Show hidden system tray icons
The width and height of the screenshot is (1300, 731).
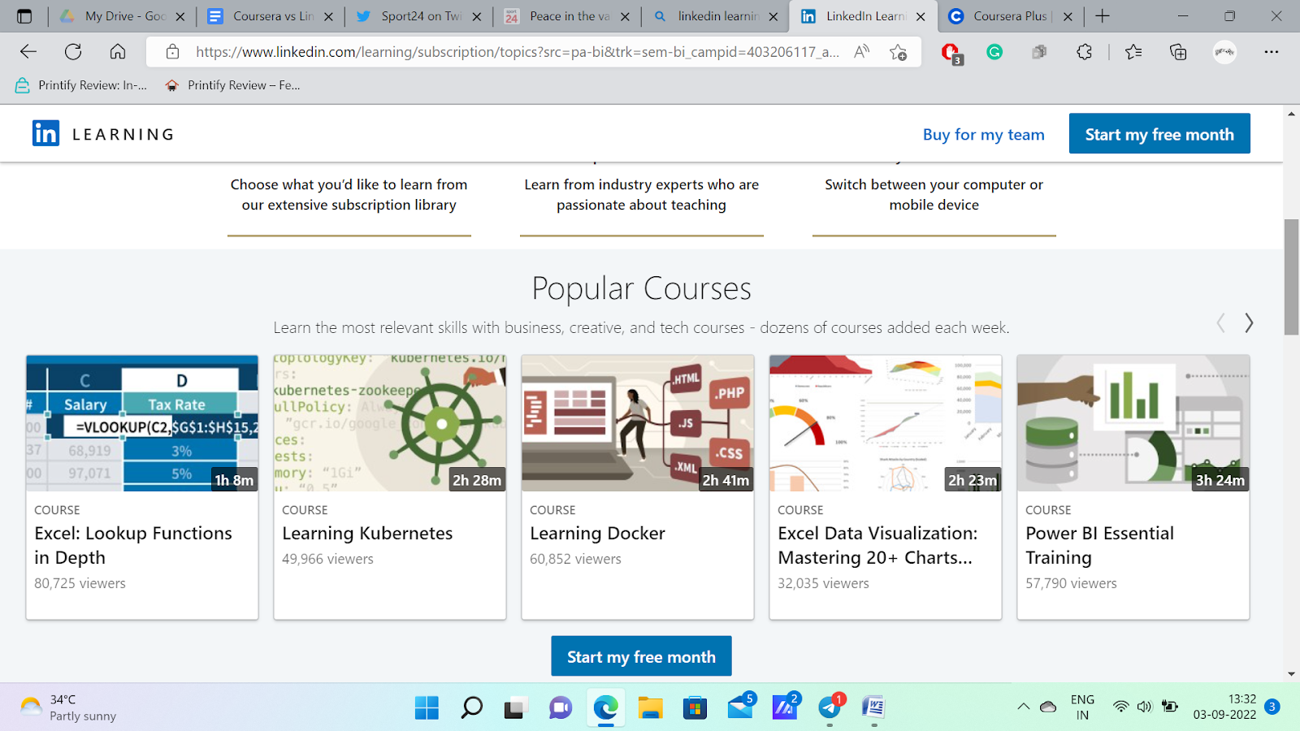click(x=1023, y=707)
